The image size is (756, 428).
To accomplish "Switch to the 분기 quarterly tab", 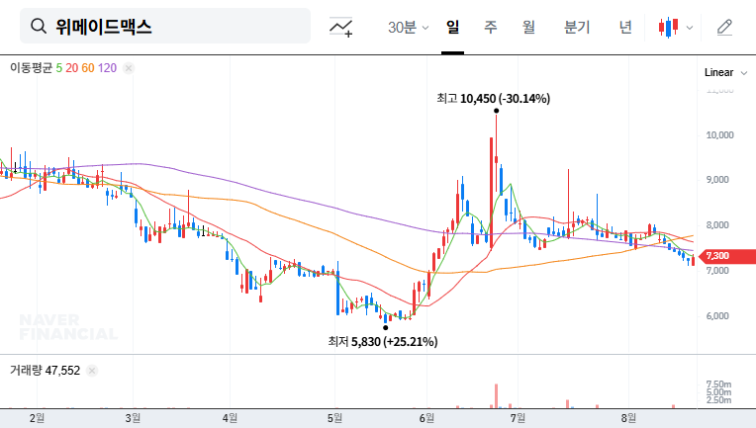I will pos(577,27).
